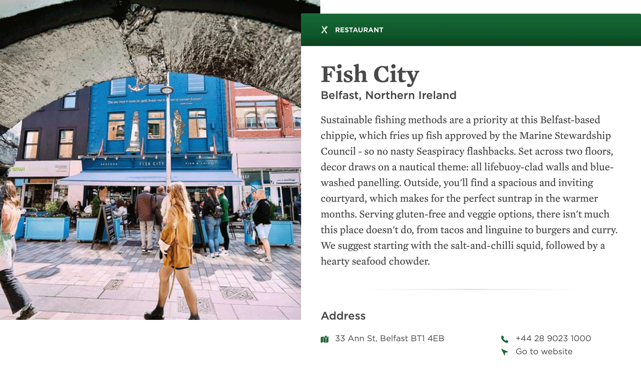Click the restaurant description paragraph
The image size is (641, 378).
pos(469,190)
